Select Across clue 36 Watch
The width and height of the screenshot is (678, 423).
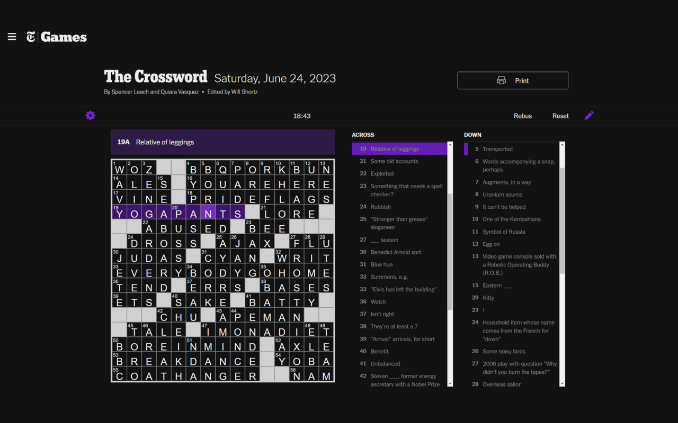(399, 301)
